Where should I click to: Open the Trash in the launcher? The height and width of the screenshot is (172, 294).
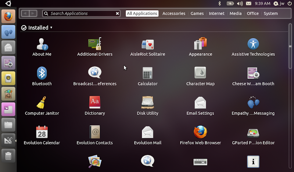8,157
